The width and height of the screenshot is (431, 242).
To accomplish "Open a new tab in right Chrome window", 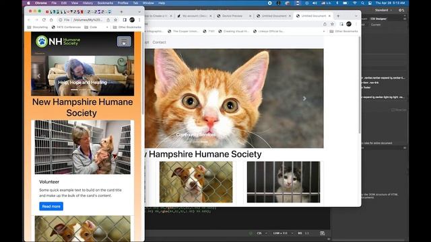I will (x=338, y=16).
